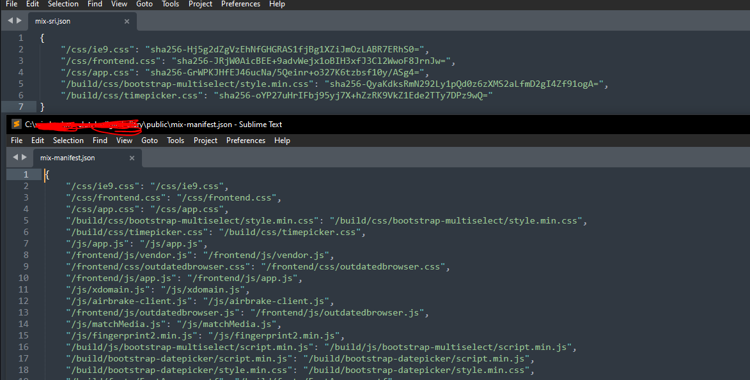Open the Project menu in the bottom window

205,140
